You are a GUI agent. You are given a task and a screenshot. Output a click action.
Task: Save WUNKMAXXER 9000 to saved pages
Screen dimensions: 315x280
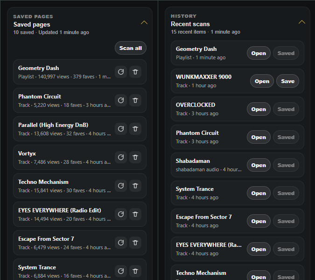point(287,81)
